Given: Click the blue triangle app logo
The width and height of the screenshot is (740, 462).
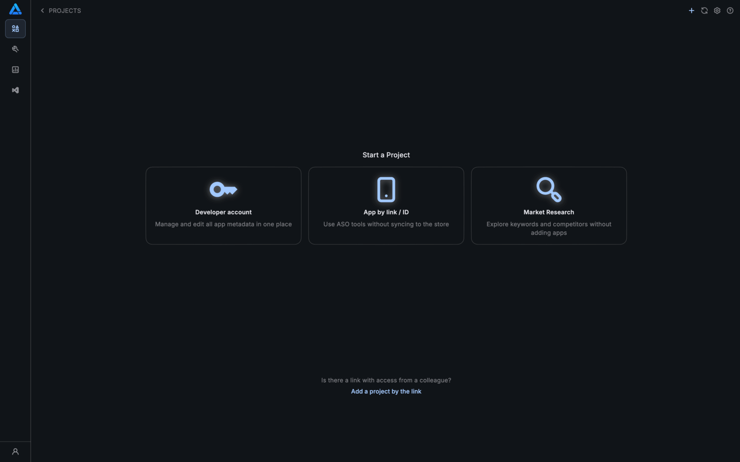Looking at the screenshot, I should [x=15, y=9].
